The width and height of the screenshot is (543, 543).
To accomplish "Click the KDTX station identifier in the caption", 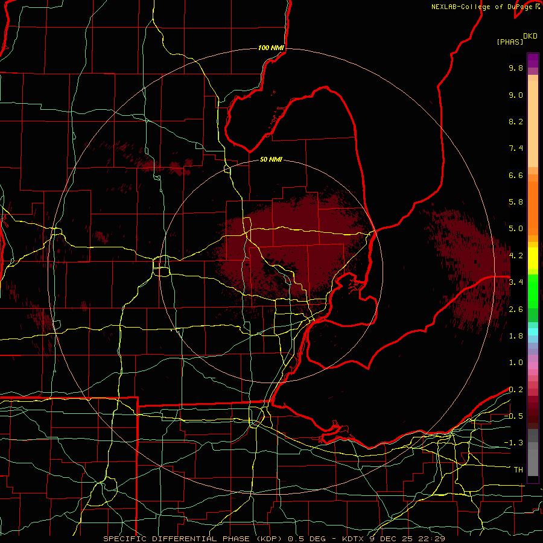I will click(x=354, y=539).
